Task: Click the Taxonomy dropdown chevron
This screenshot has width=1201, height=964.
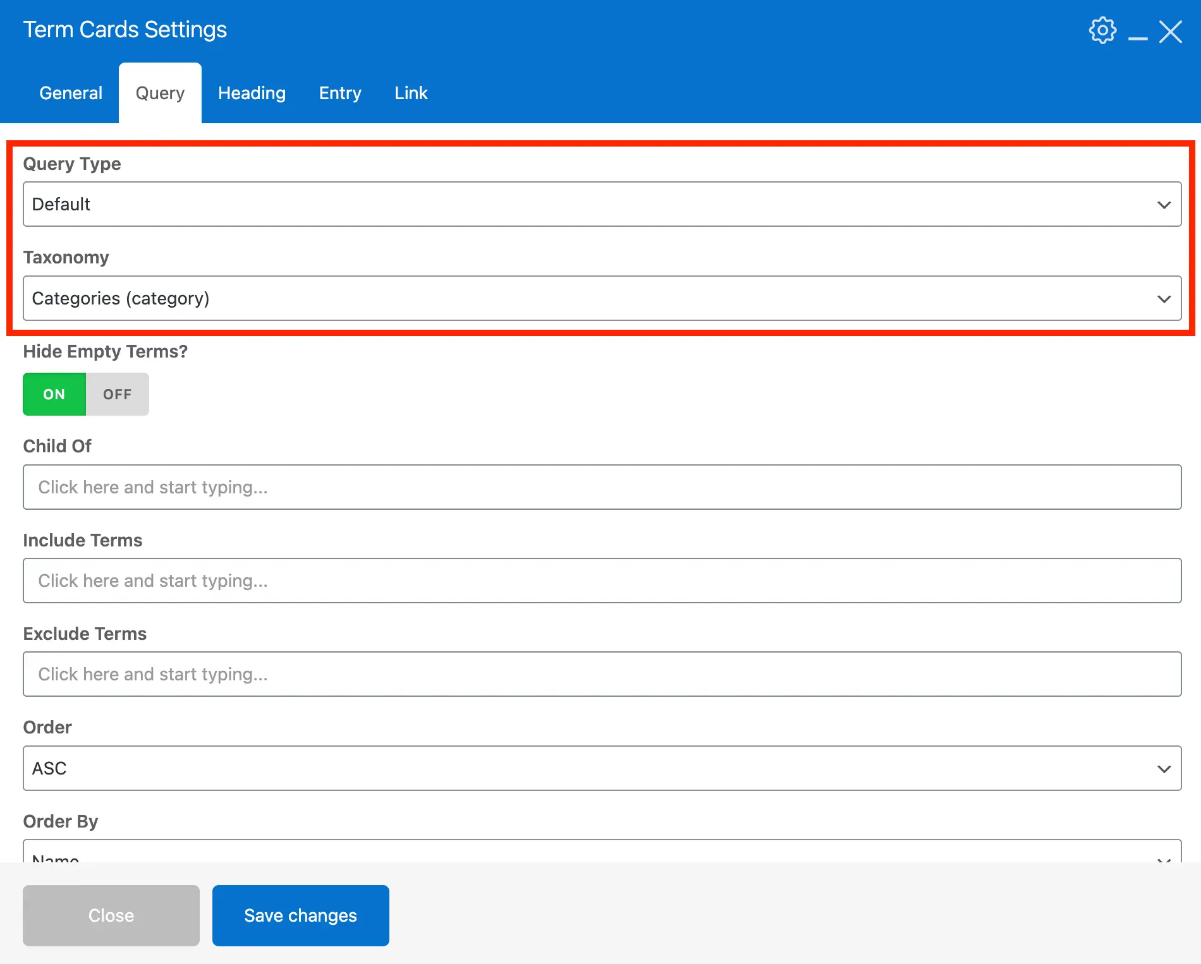Action: click(x=1164, y=299)
